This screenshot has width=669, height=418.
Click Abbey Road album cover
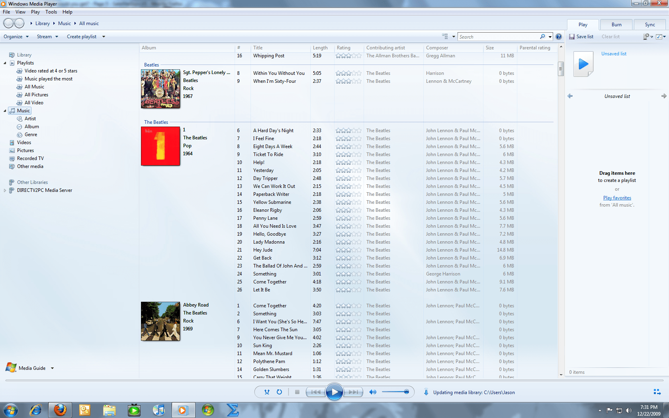160,321
